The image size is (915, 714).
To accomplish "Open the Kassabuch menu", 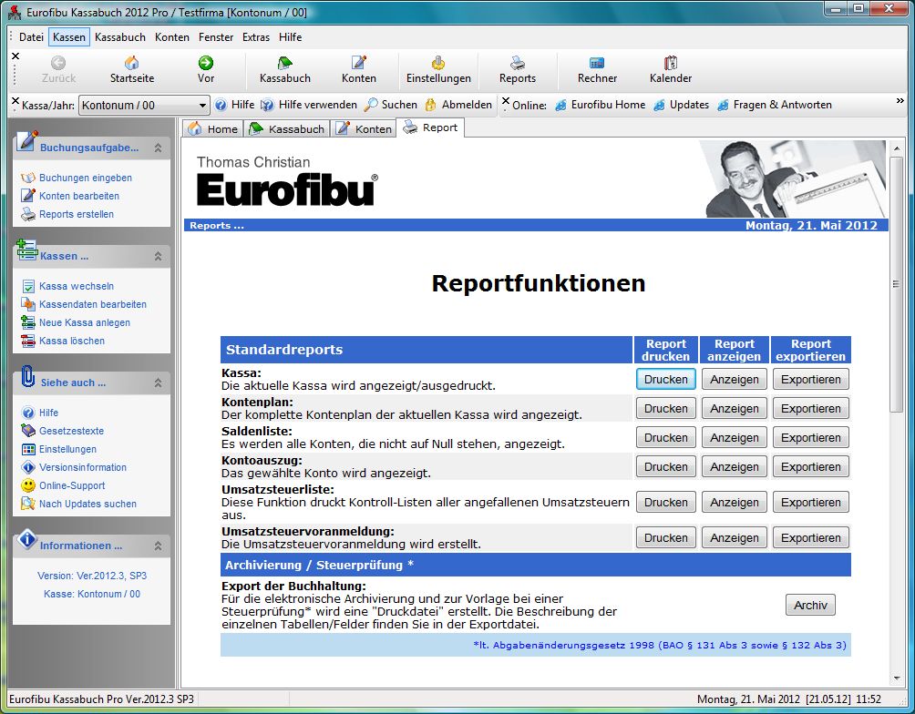I will coord(120,37).
